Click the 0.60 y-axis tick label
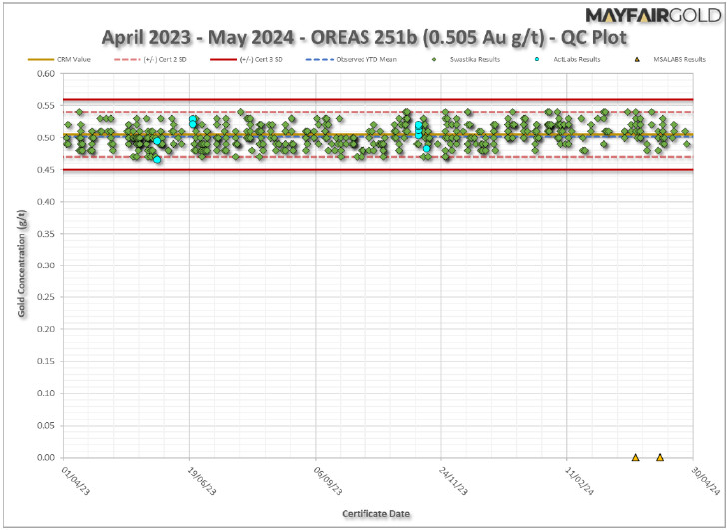 [x=46, y=73]
